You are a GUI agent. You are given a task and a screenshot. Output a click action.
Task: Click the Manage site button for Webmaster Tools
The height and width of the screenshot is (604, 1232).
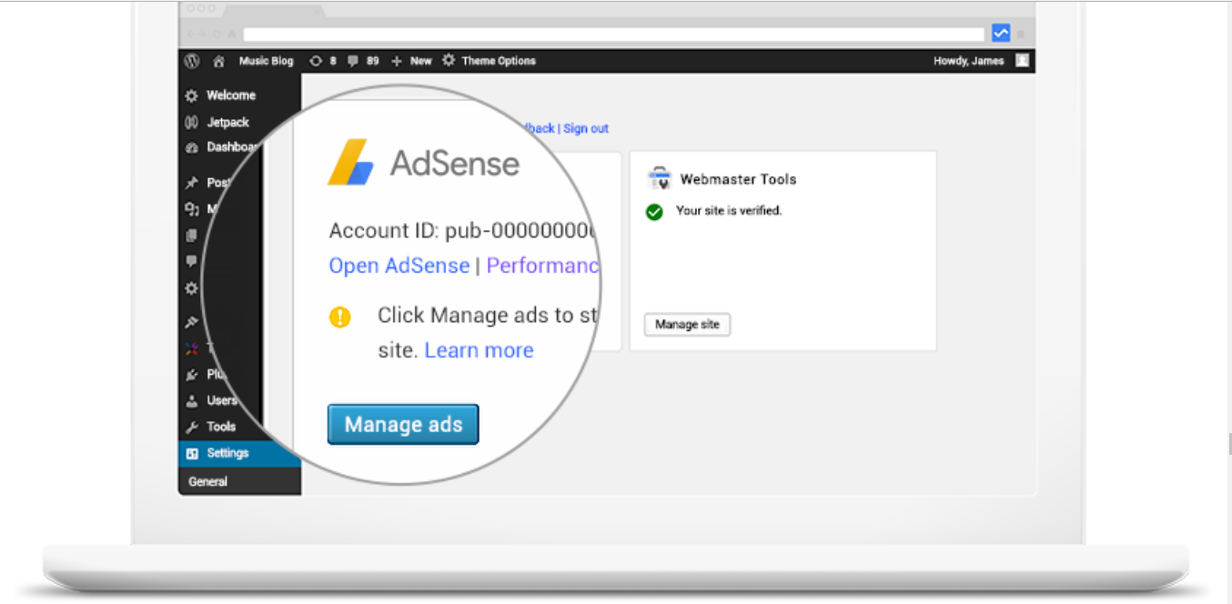687,324
